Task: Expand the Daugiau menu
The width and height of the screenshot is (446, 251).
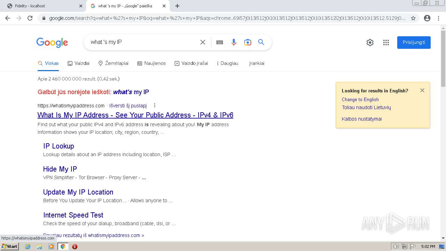Action: (228, 63)
